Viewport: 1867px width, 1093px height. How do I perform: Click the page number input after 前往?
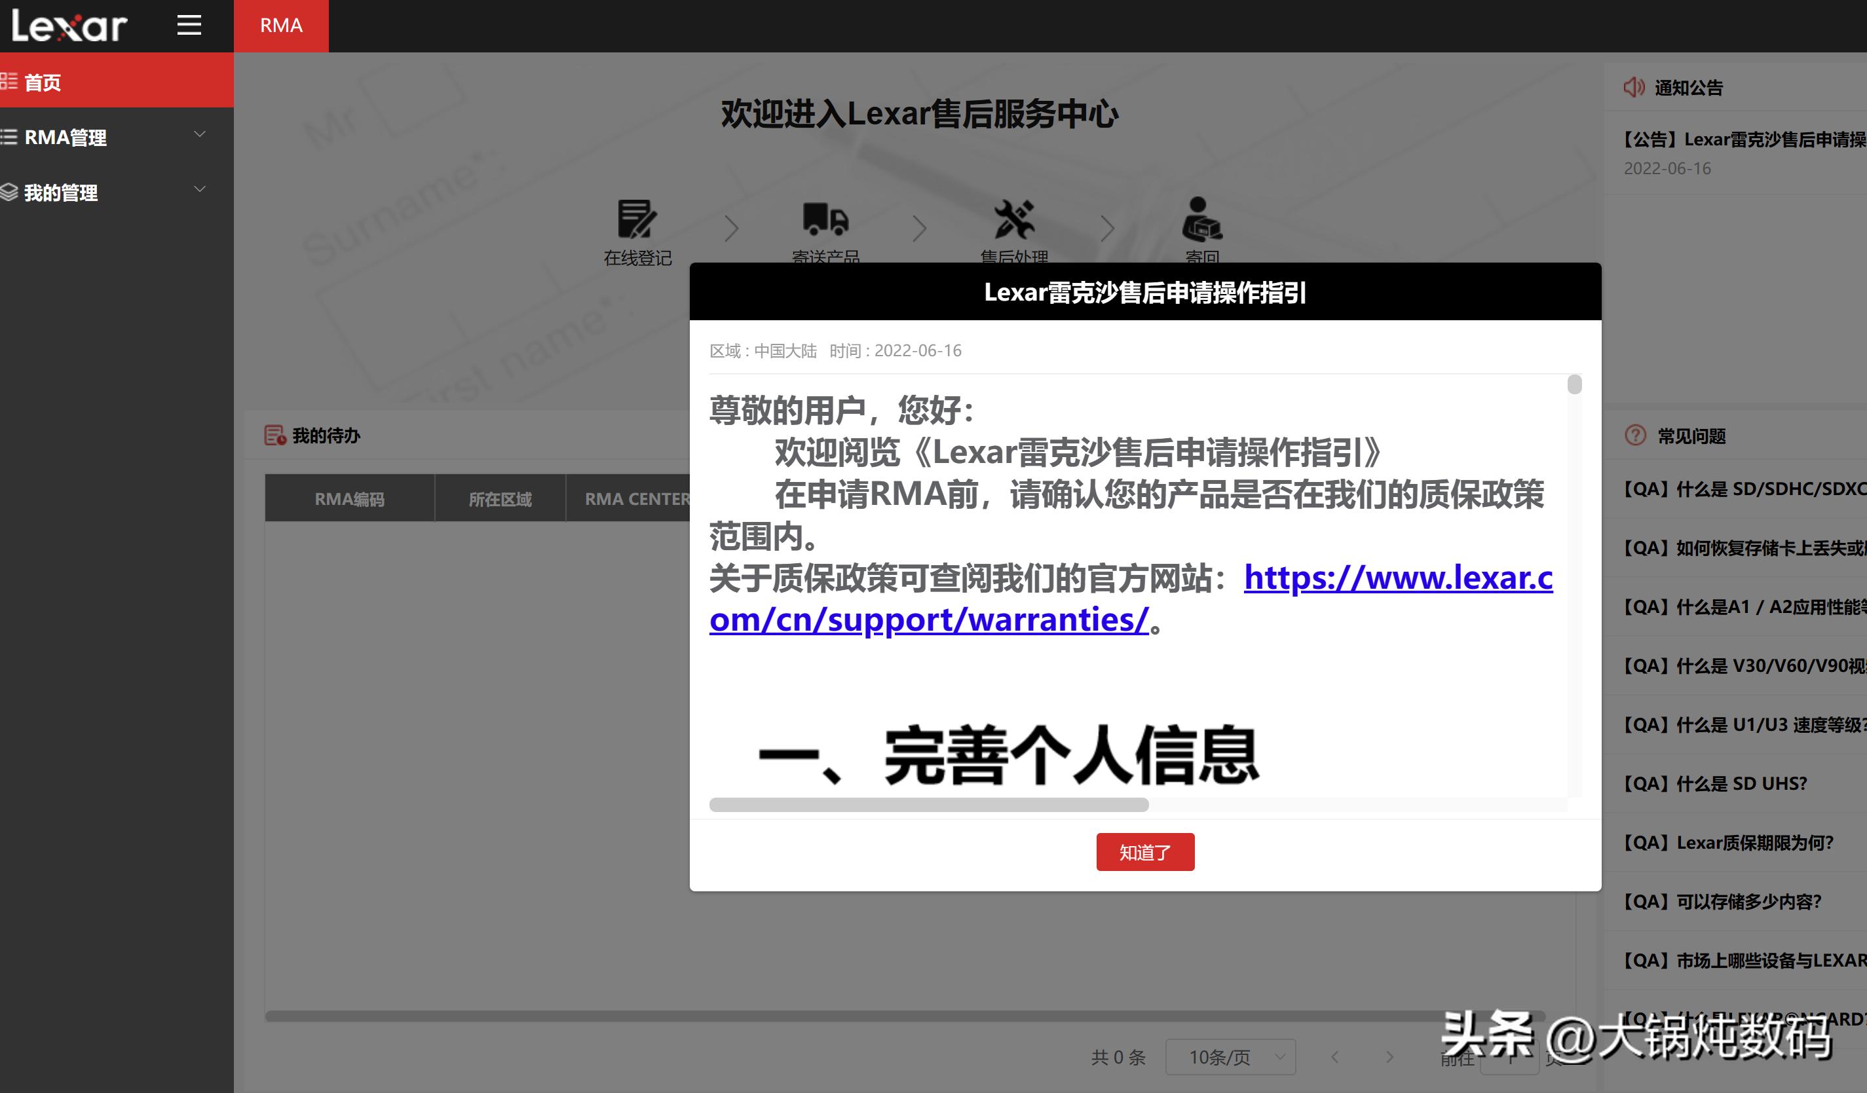1511,1058
